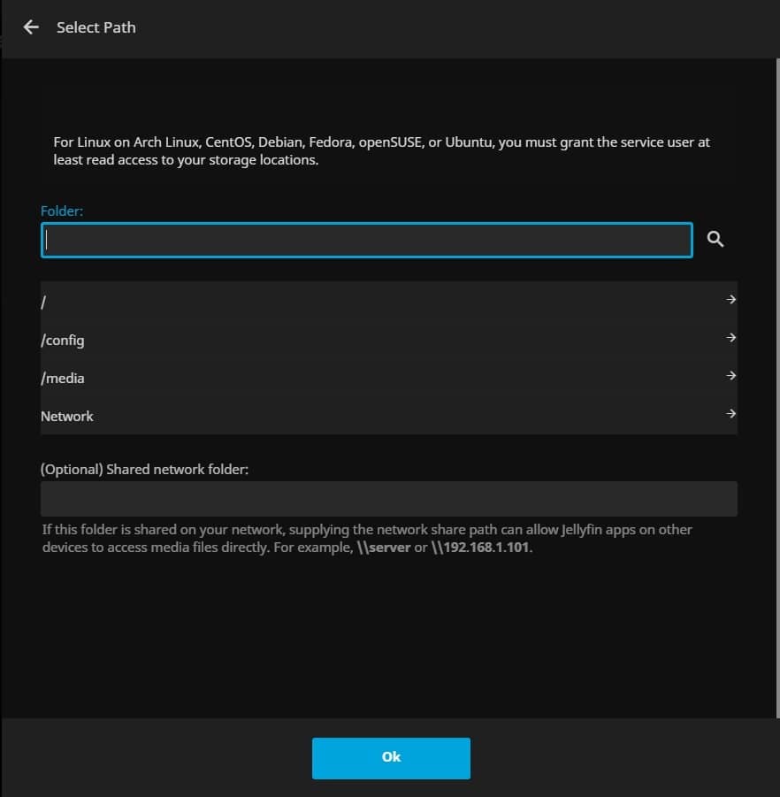The width and height of the screenshot is (780, 797).
Task: Click the arrow icon on the "/" row
Action: coord(730,299)
